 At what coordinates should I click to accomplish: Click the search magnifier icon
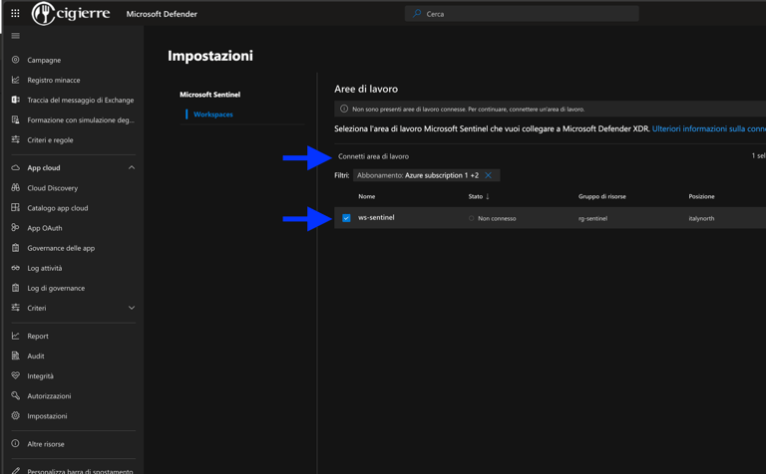[417, 14]
